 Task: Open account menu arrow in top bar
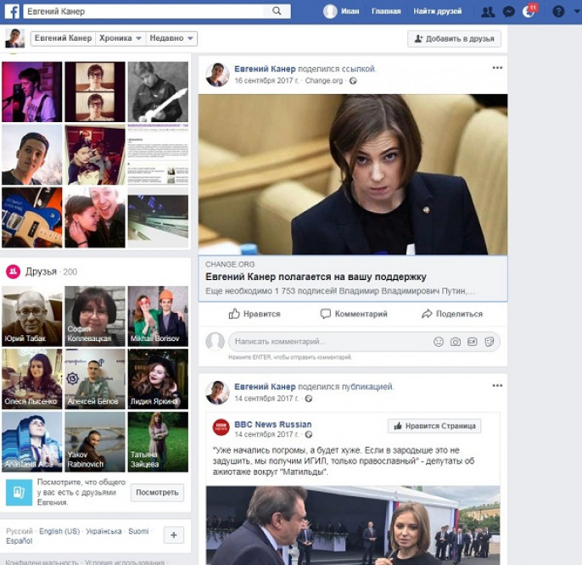(577, 12)
